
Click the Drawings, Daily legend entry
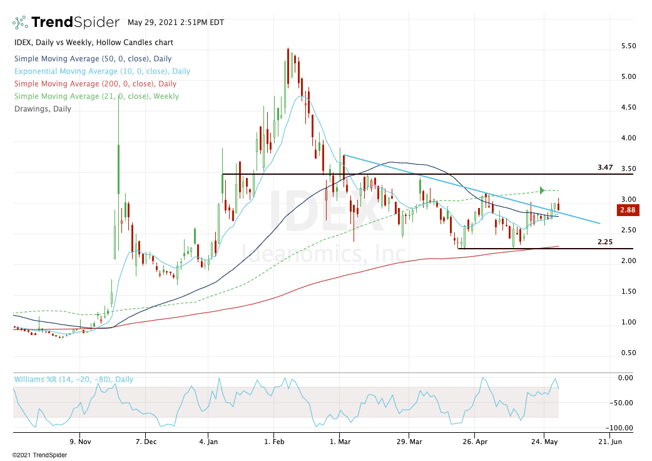pos(42,109)
